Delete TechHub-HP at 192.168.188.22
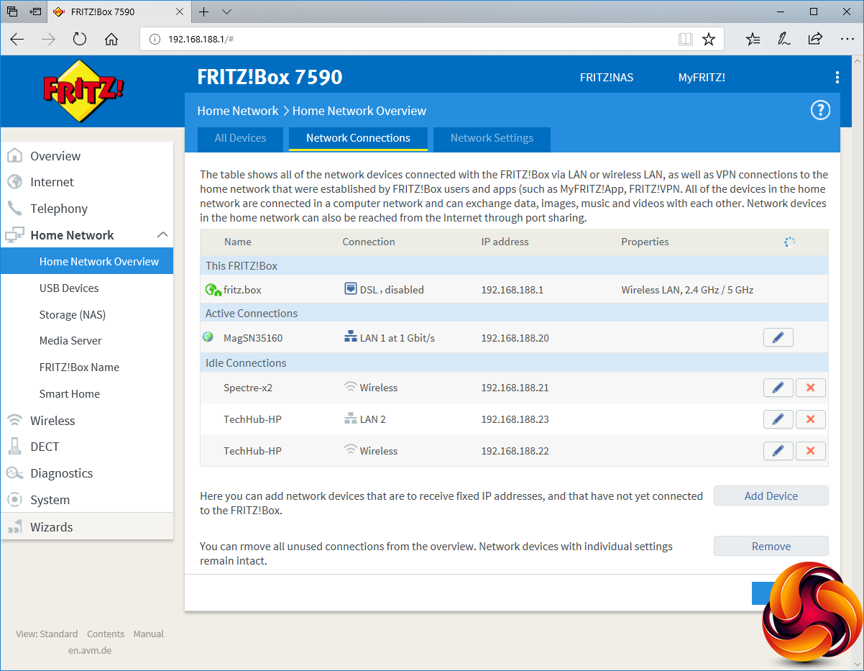Image resolution: width=864 pixels, height=671 pixels. (x=811, y=451)
